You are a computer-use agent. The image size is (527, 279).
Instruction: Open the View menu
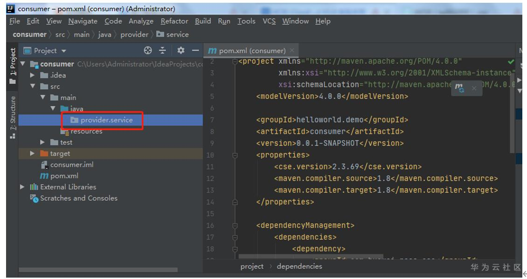pos(54,21)
